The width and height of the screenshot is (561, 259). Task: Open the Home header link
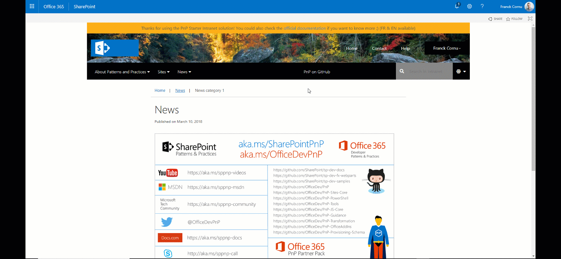[352, 48]
